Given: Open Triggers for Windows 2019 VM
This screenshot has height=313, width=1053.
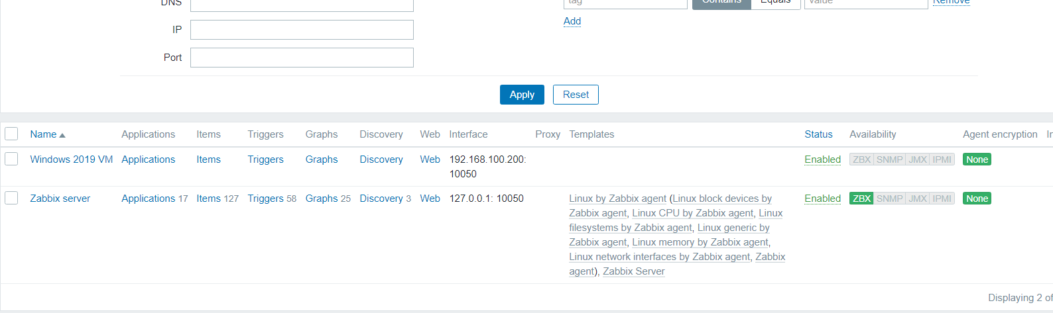Looking at the screenshot, I should [265, 159].
